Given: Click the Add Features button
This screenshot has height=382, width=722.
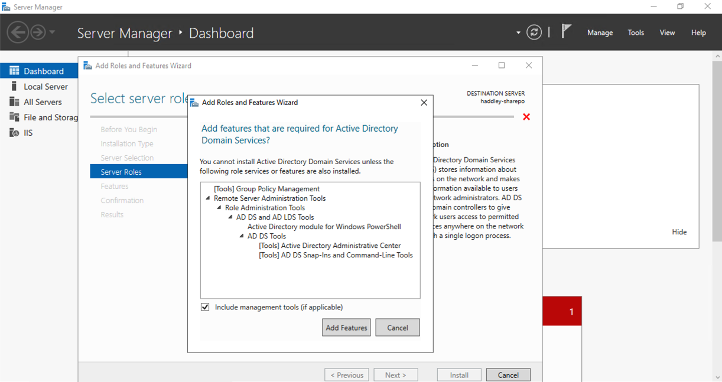Looking at the screenshot, I should (x=346, y=328).
